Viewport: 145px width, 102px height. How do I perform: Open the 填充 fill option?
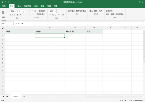(x=108, y=14)
